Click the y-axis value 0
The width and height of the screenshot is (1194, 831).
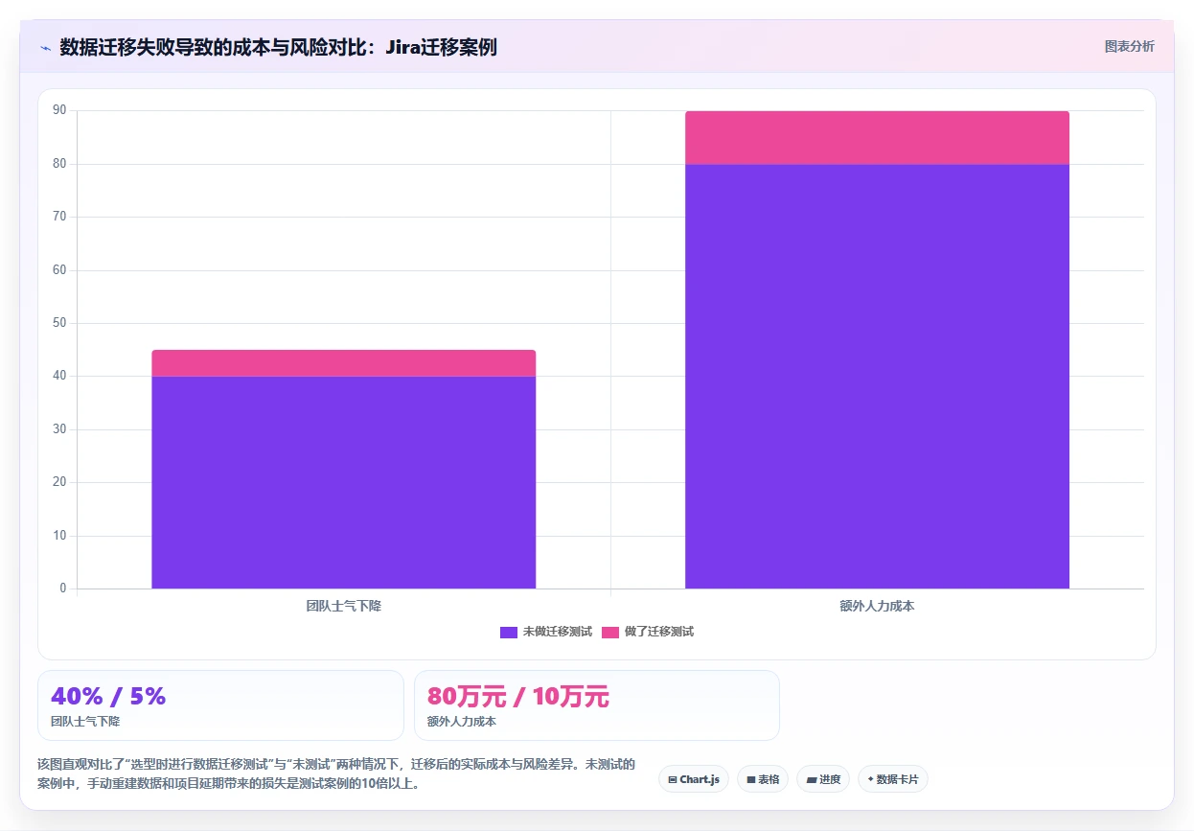(x=62, y=589)
